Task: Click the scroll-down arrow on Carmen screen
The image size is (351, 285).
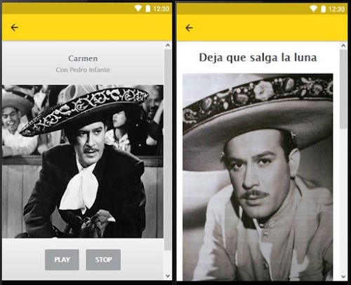Action: [168, 276]
